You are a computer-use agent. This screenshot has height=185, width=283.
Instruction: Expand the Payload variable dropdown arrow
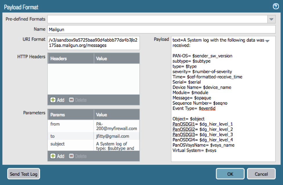click(x=267, y=41)
